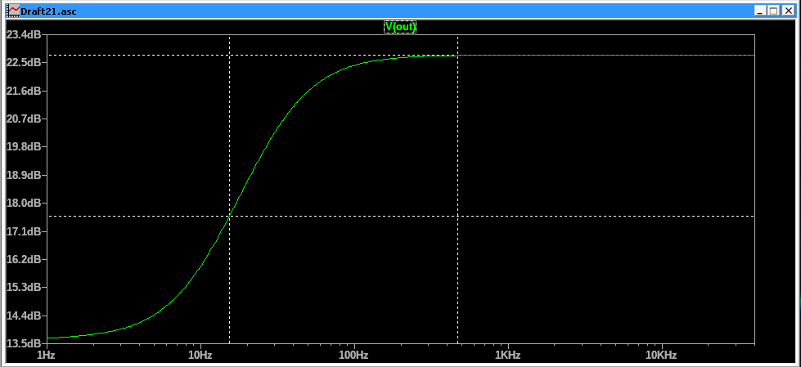The height and width of the screenshot is (367, 801).
Task: Click the 1Hz label on frequency axis
Action: pos(47,356)
